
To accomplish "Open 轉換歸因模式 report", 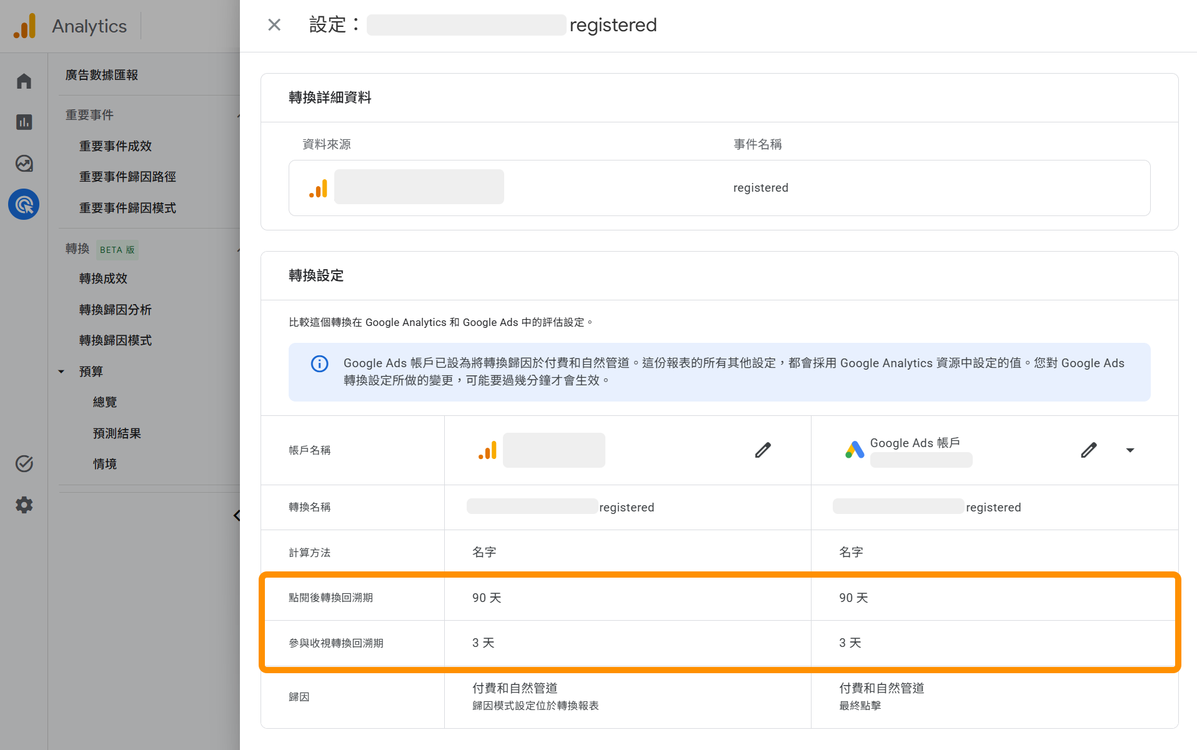I will click(x=116, y=340).
